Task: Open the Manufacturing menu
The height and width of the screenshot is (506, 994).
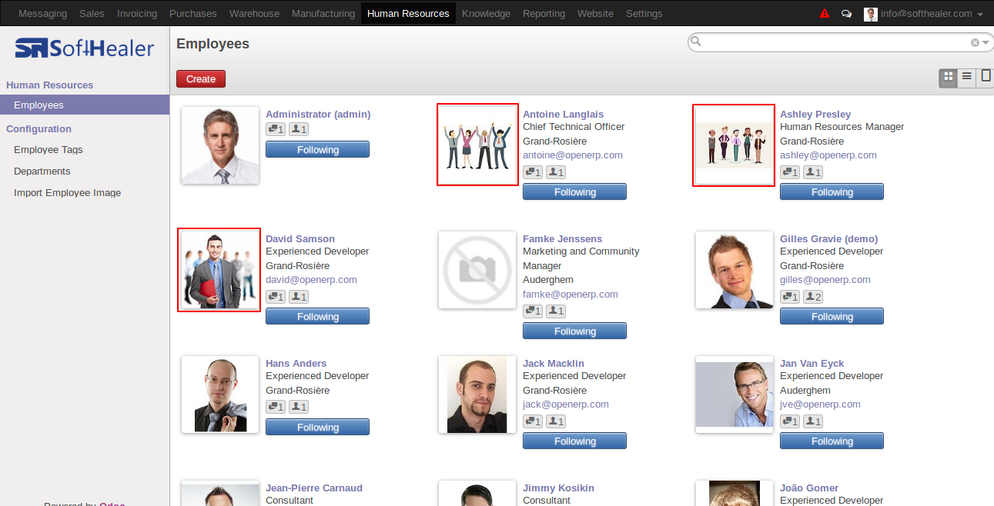Action: [x=323, y=13]
